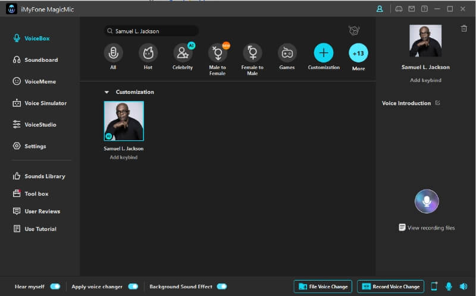Switch to VoiceStudio
476x296 pixels.
pos(35,125)
